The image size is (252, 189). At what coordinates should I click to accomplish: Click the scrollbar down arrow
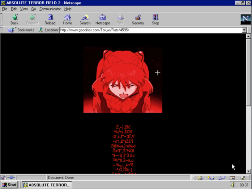[248, 171]
